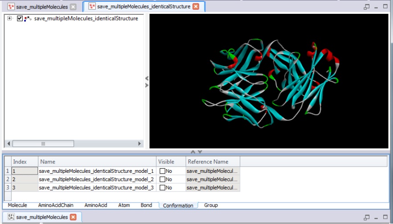Expand tree panel with right sash arrow
Screen dimensions: 393x224
point(147,85)
